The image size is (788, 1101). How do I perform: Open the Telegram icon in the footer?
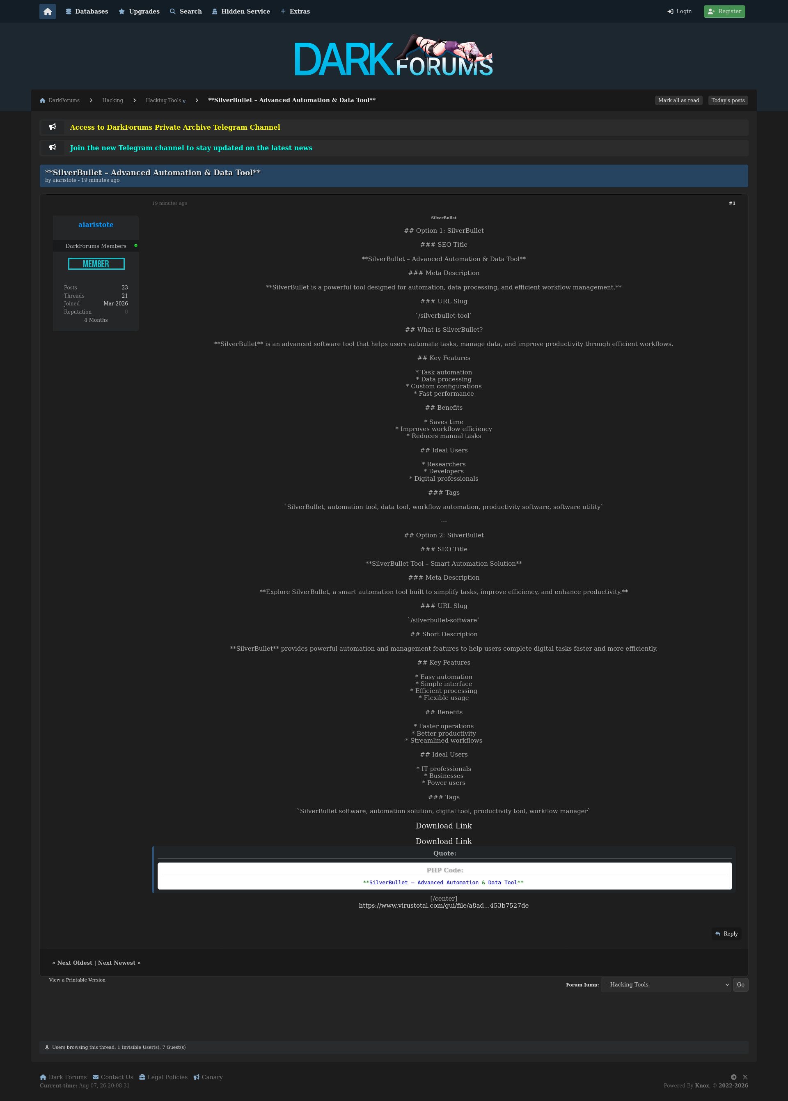tap(734, 1077)
